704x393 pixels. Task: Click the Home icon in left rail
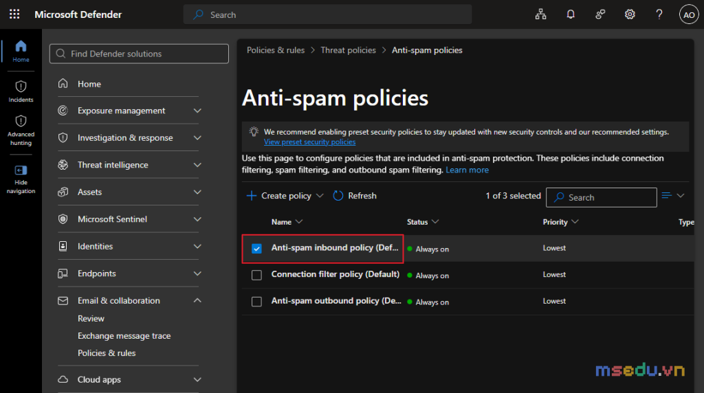pos(21,46)
